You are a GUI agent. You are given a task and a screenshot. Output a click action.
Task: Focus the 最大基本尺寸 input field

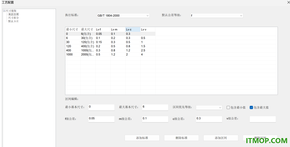tap(155, 107)
